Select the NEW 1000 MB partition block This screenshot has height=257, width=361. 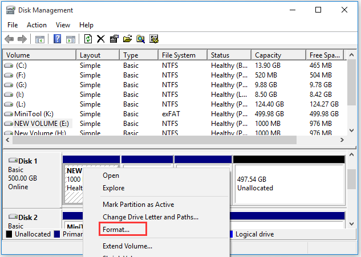73,183
